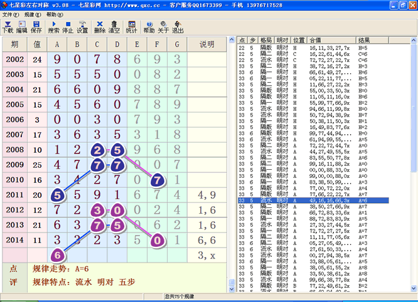
Task: Select the rule row with 94,66,11,99,8x
Action: tap(313, 109)
